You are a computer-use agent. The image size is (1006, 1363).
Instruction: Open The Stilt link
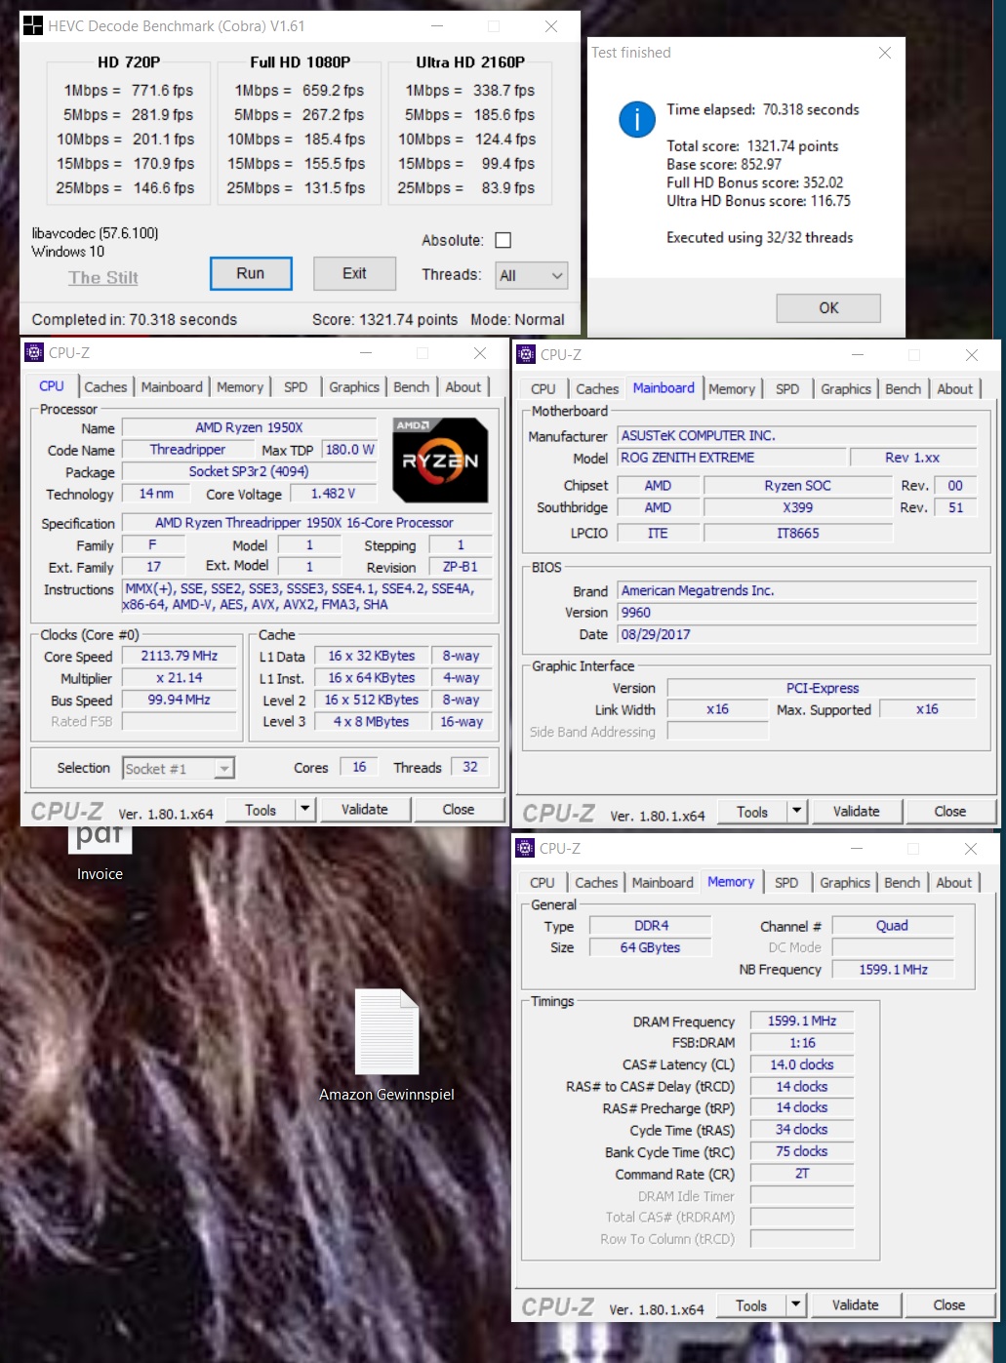tap(103, 278)
